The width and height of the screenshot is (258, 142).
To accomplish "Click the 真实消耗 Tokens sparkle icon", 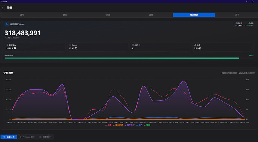I will click(7, 24).
